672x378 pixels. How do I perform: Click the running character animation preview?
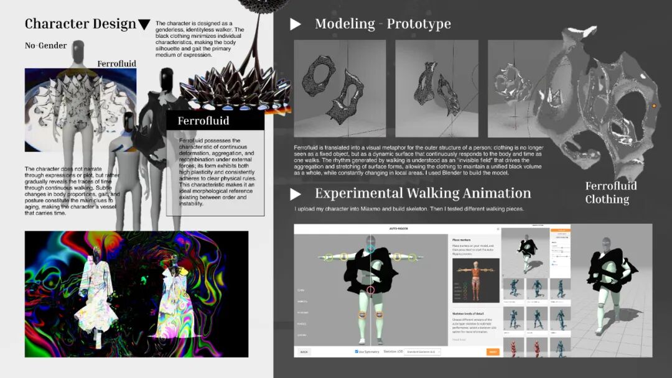[x=525, y=252]
